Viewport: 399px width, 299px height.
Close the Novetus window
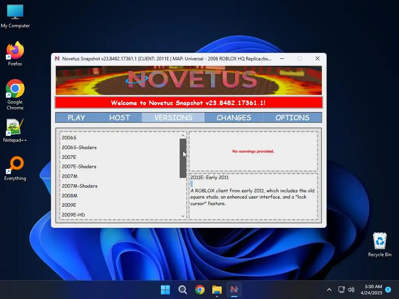(x=317, y=58)
